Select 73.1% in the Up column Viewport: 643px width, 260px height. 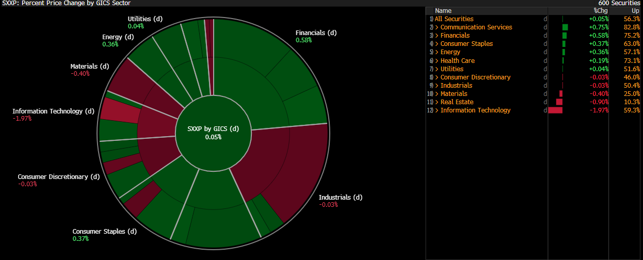click(631, 61)
